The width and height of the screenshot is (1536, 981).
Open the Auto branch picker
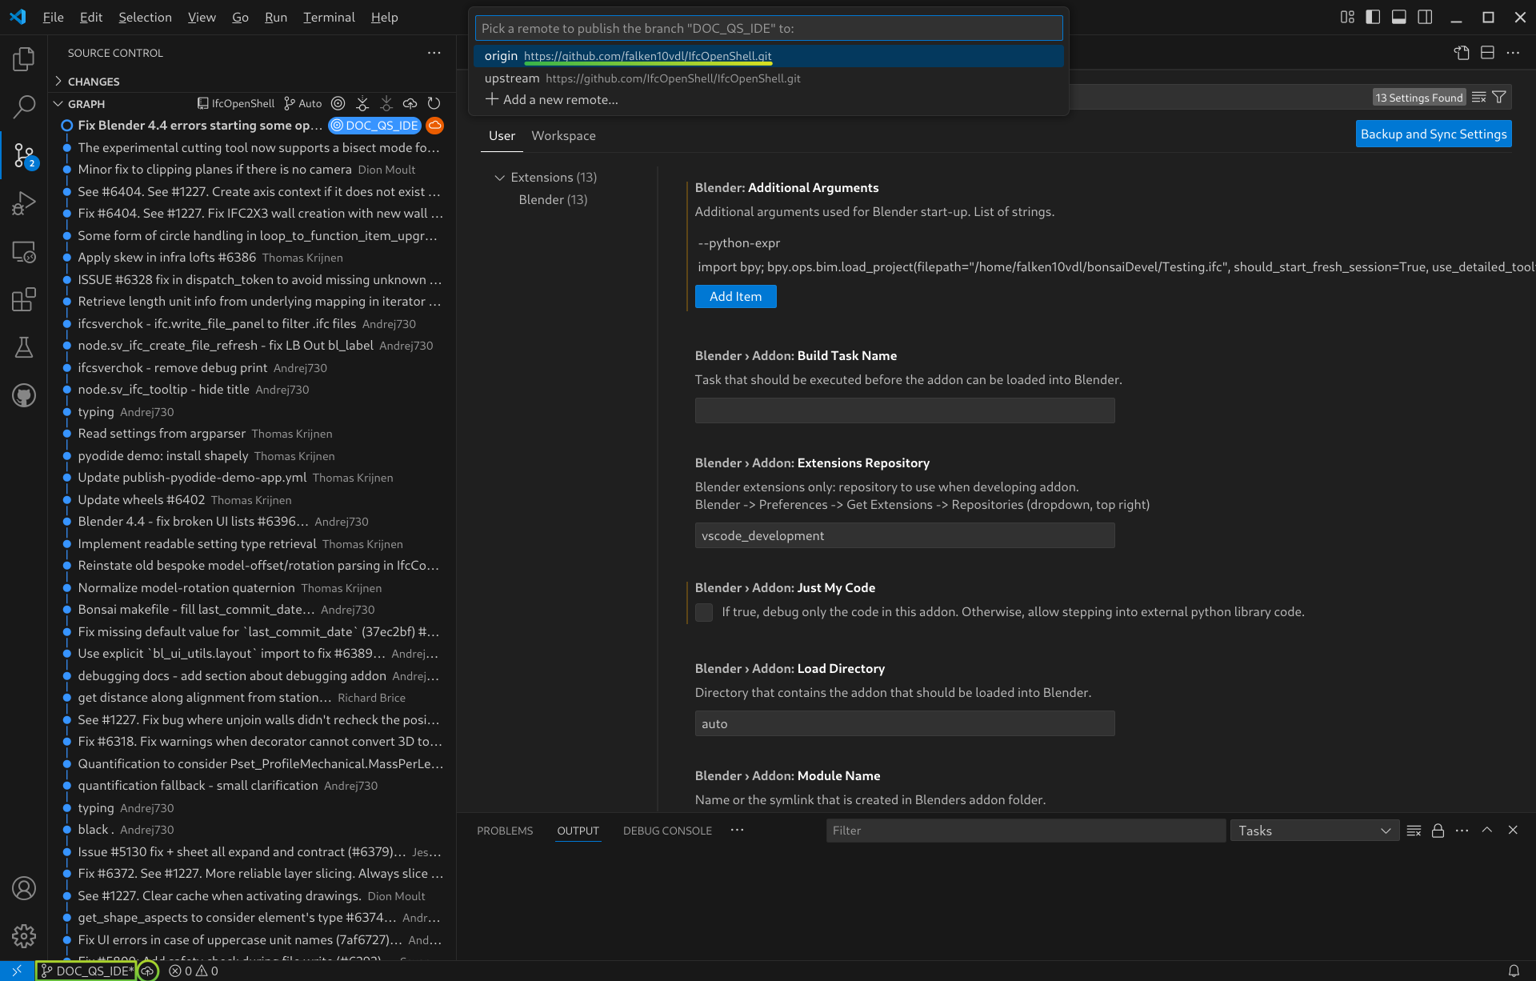point(302,104)
